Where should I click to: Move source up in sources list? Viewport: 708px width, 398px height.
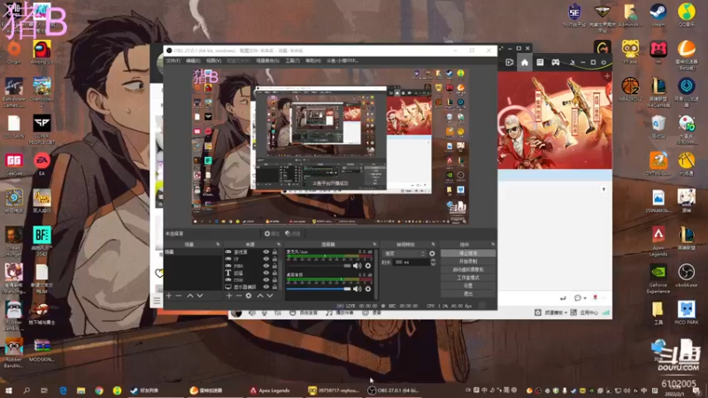coord(260,295)
